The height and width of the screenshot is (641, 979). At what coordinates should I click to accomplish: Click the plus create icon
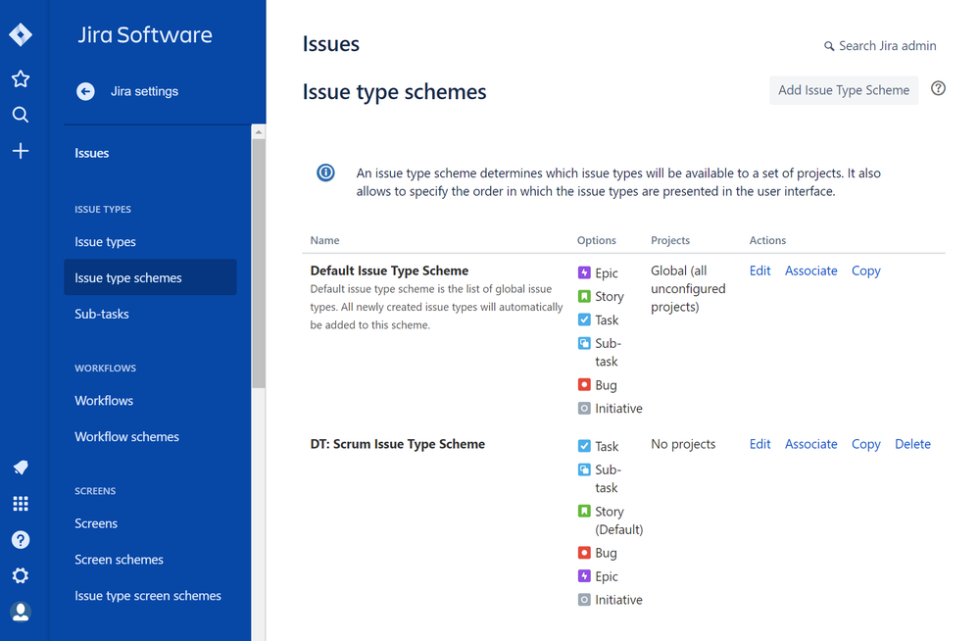point(21,151)
